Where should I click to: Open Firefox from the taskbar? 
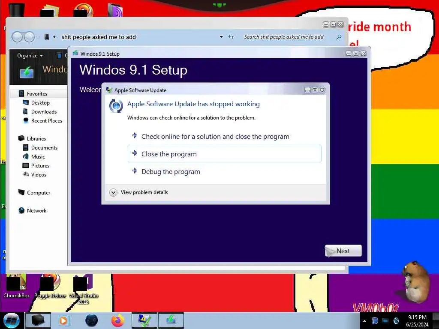[x=118, y=320]
